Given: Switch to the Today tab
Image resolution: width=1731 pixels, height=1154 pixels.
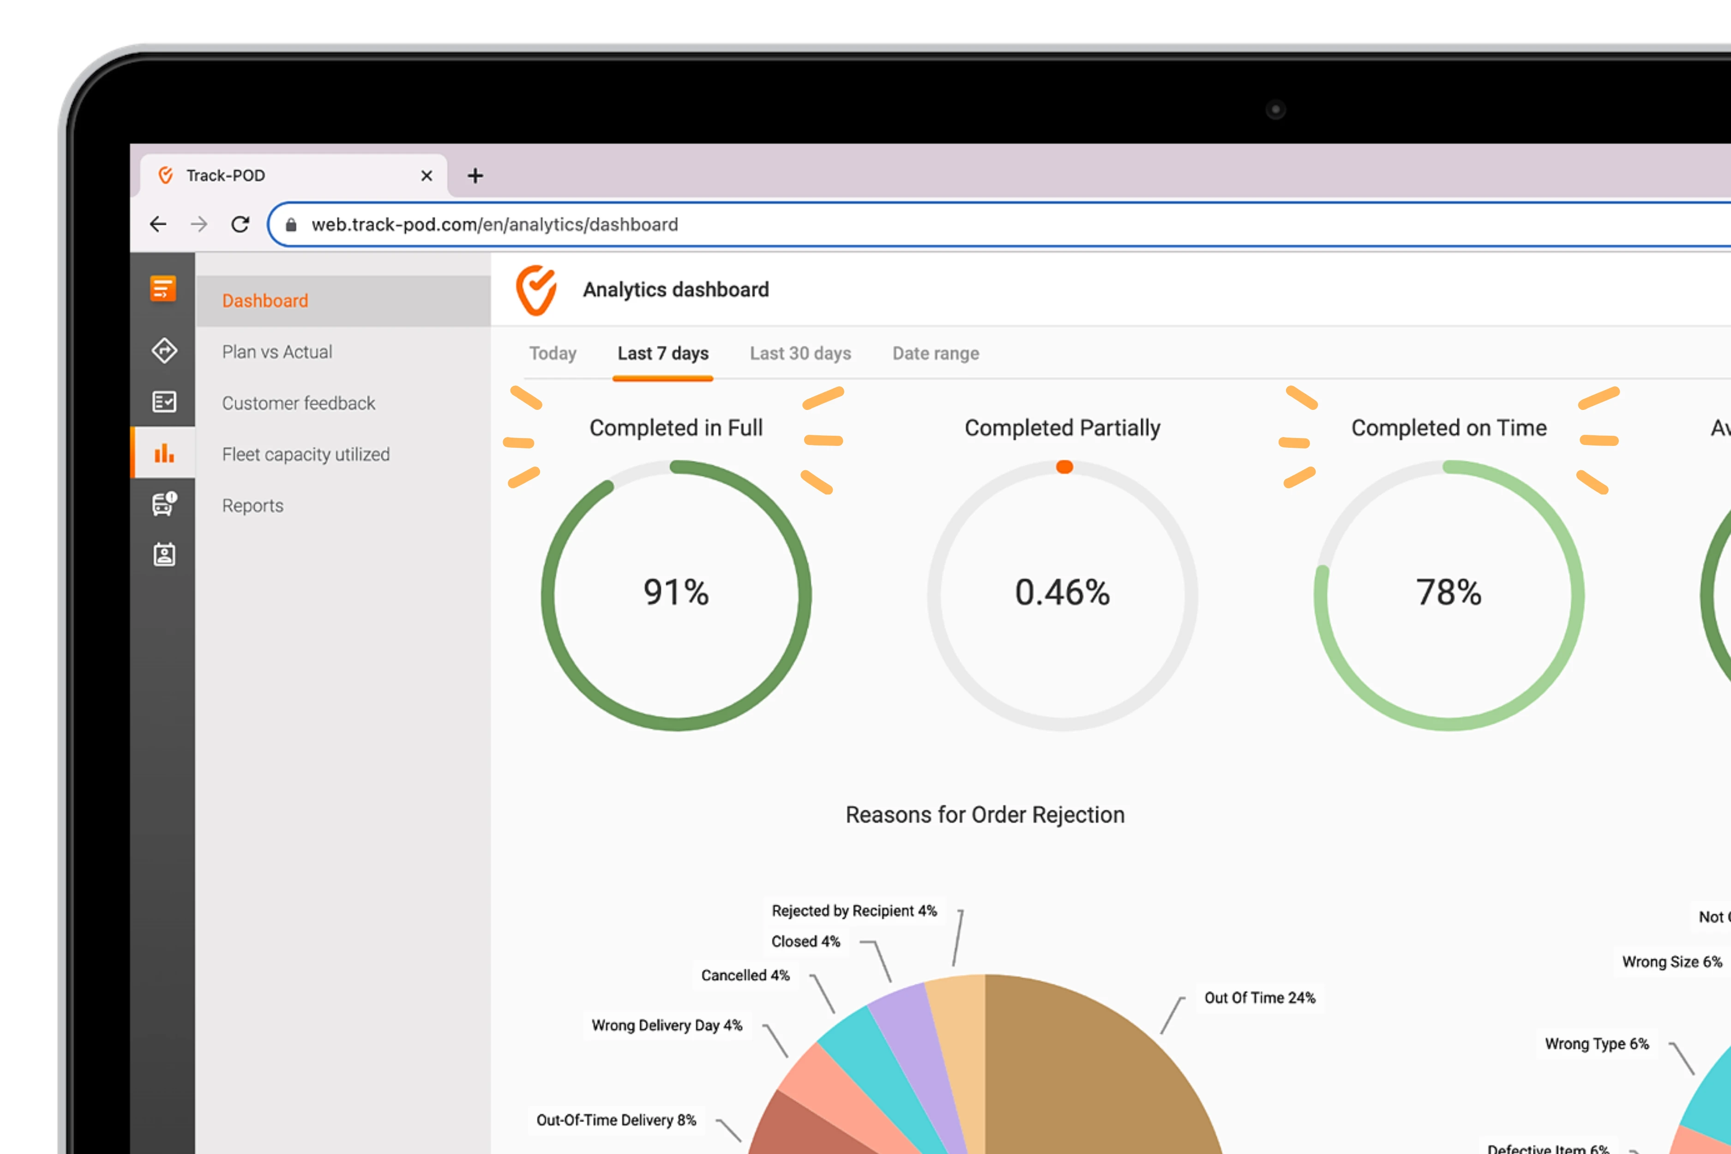Looking at the screenshot, I should tap(553, 354).
